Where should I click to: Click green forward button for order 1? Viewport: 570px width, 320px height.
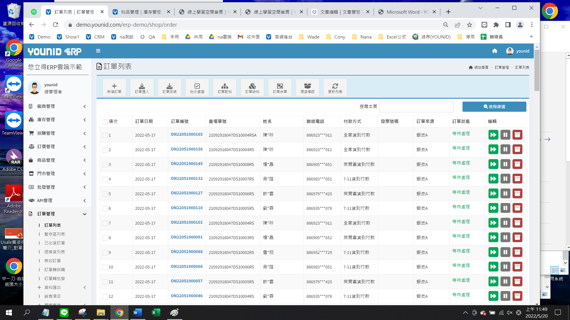[493, 135]
